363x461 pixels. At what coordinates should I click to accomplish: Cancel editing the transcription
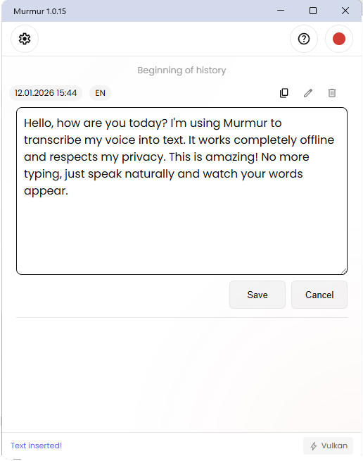(319, 295)
